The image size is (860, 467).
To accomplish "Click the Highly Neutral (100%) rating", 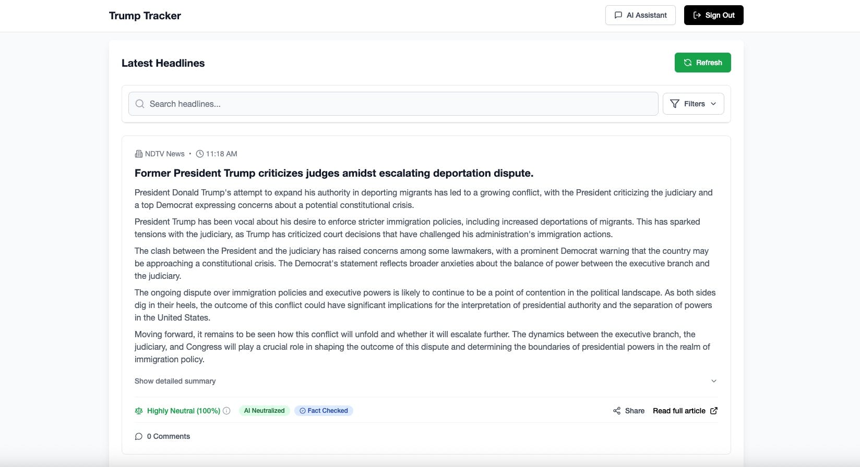I will [x=184, y=411].
